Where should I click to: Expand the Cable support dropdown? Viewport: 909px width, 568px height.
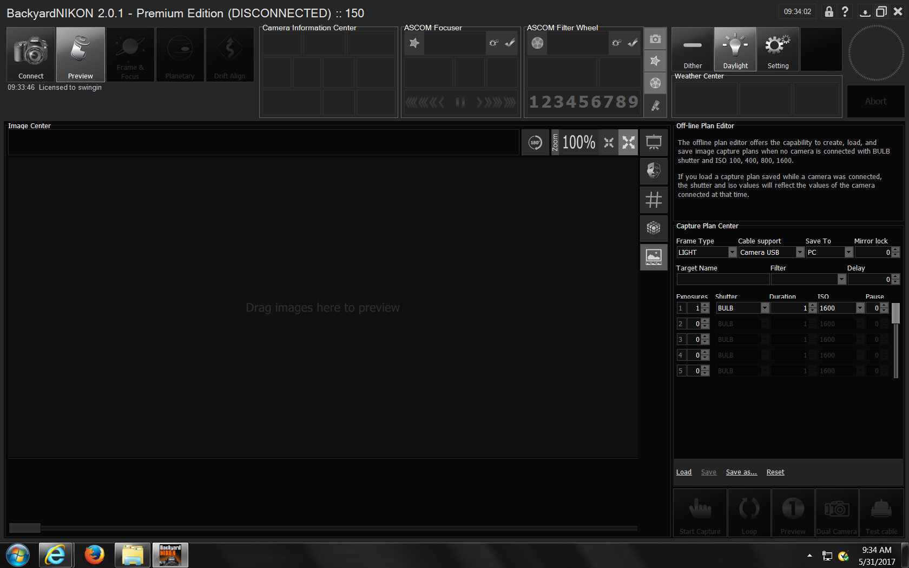tap(800, 253)
